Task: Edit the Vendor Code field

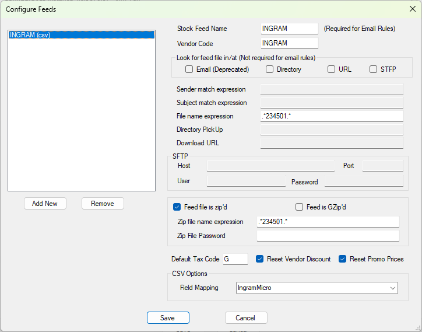Action: click(x=289, y=43)
